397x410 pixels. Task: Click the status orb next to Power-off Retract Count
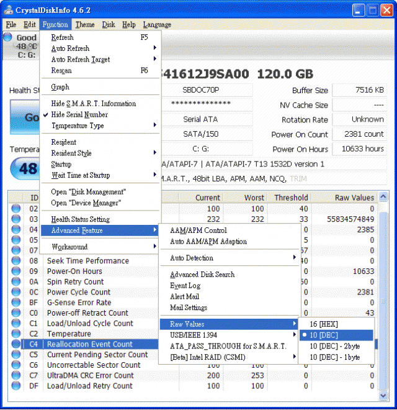pyautogui.click(x=16, y=312)
